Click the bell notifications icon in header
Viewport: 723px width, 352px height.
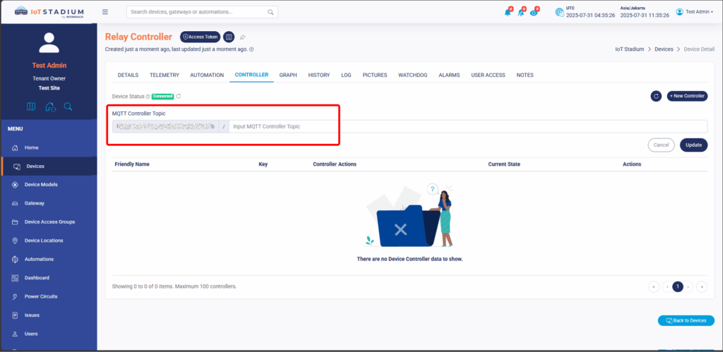pyautogui.click(x=507, y=12)
